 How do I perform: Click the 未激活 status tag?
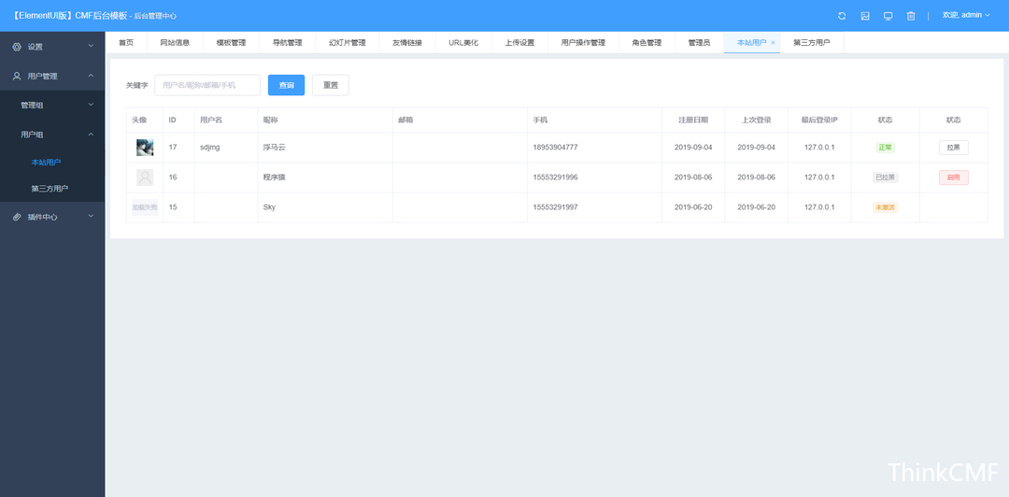click(x=885, y=207)
